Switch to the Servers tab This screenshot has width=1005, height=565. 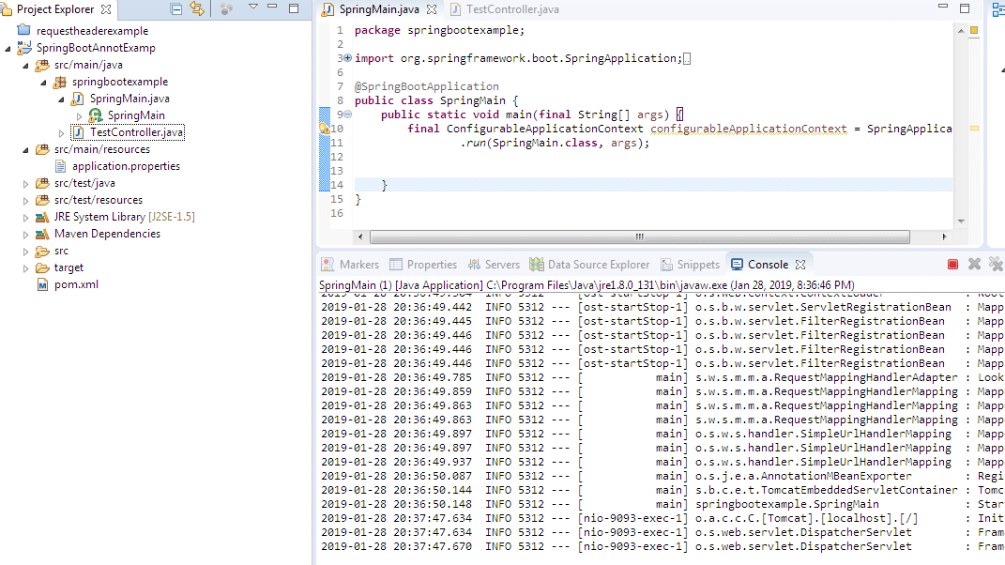[494, 265]
